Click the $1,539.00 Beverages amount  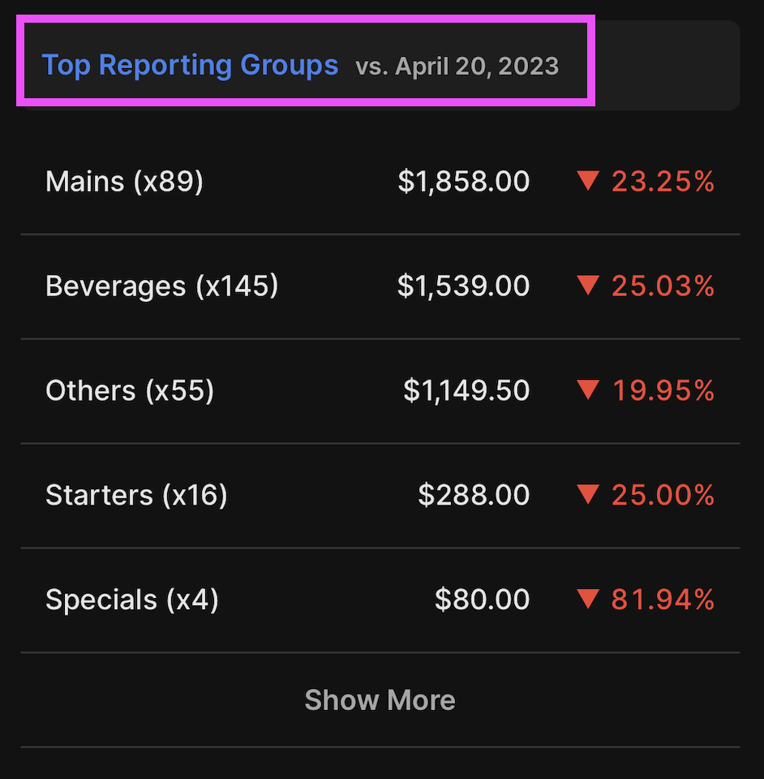click(x=463, y=286)
